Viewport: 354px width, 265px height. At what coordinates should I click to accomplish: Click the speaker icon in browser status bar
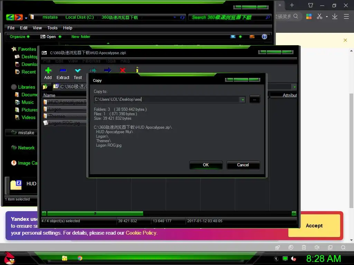(x=317, y=247)
